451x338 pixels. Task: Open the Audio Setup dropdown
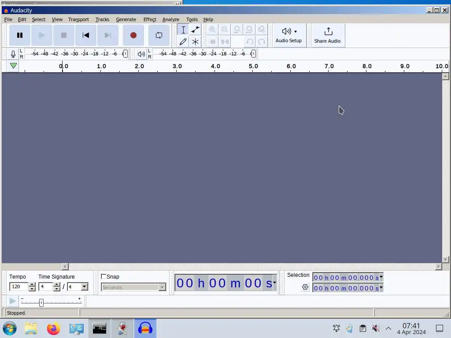click(x=289, y=35)
